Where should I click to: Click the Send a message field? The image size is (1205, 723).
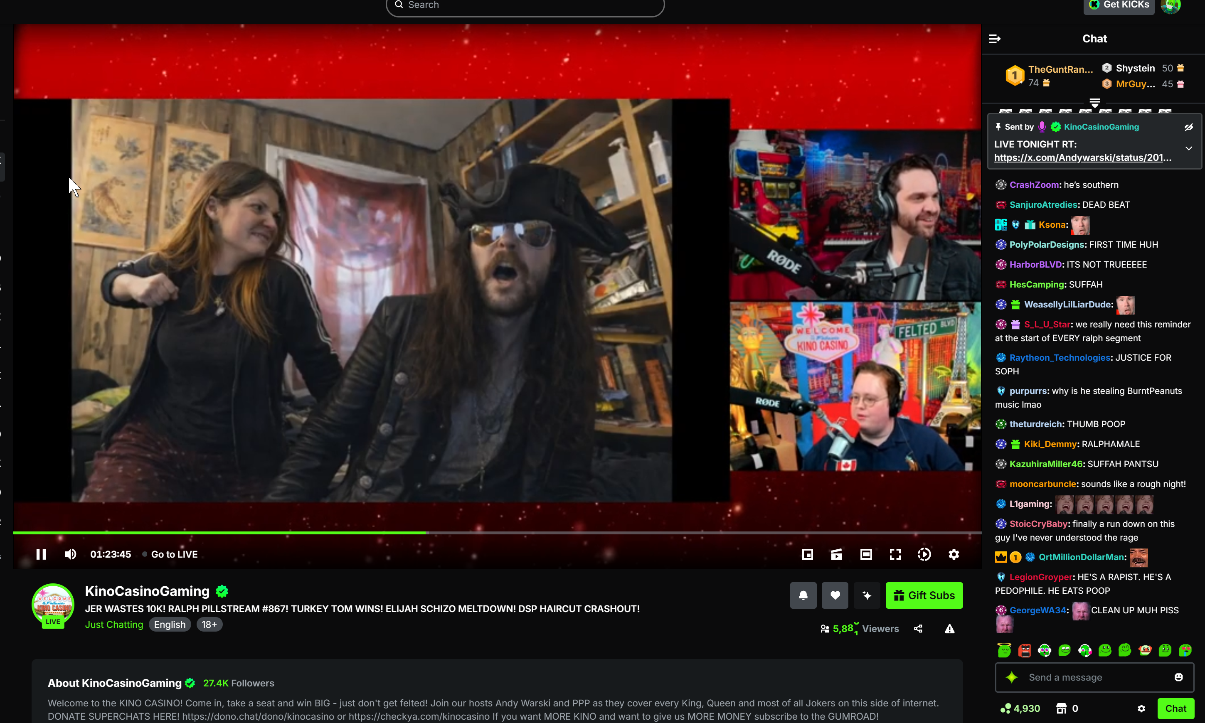point(1094,677)
